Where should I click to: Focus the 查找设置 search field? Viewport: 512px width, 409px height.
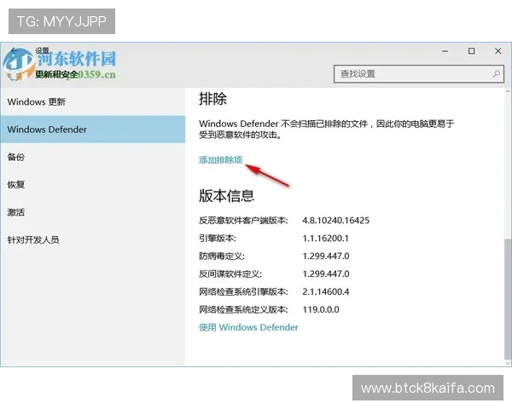tap(419, 74)
